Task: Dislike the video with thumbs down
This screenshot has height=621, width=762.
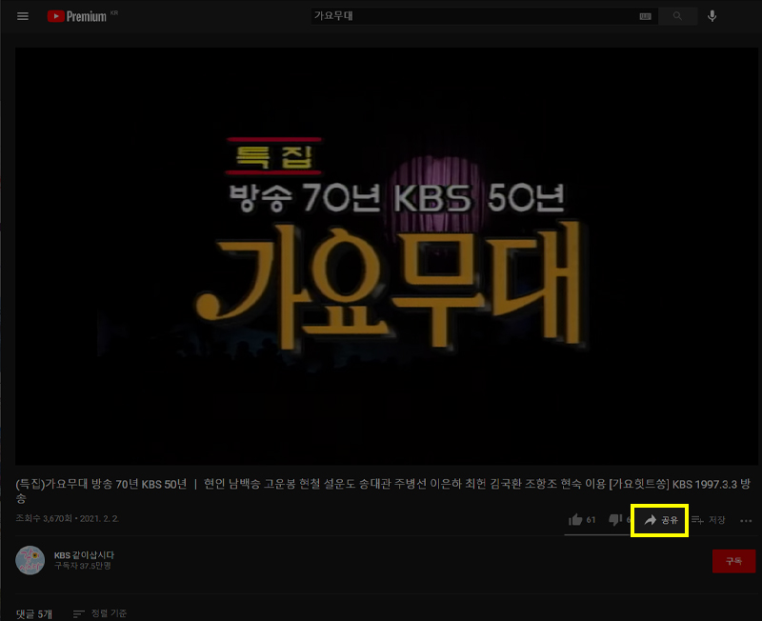Action: [x=615, y=519]
